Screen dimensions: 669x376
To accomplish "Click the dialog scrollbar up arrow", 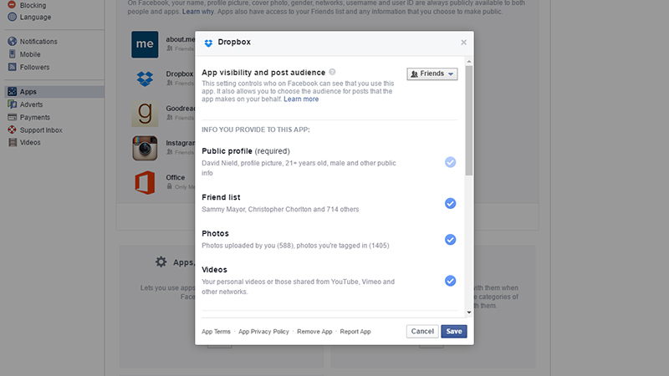I will click(x=469, y=62).
